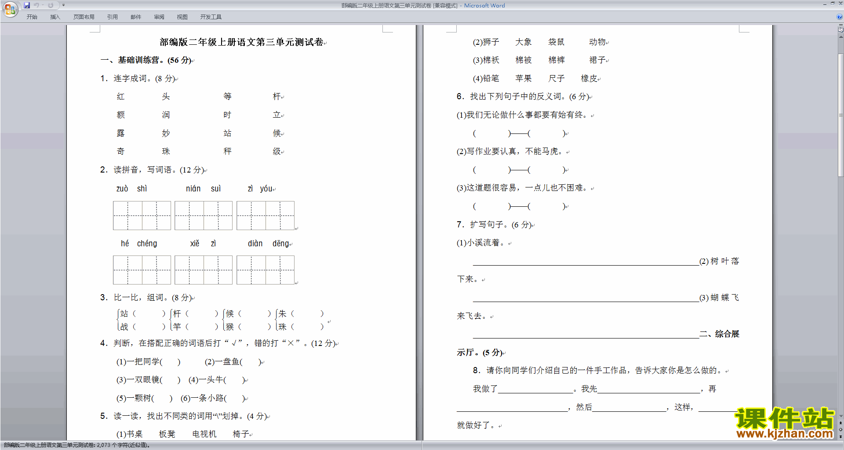This screenshot has height=450, width=844.
Task: Click the blue Help question mark icon
Action: pyautogui.click(x=840, y=17)
